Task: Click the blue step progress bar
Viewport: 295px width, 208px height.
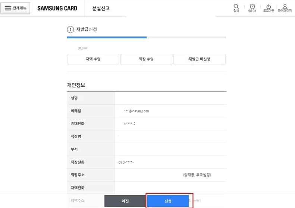Action: [107, 37]
